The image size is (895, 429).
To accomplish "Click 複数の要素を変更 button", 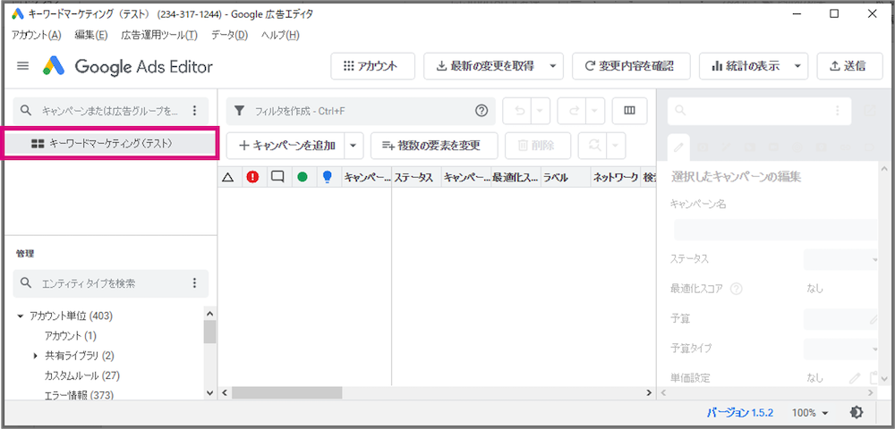I will [x=434, y=146].
